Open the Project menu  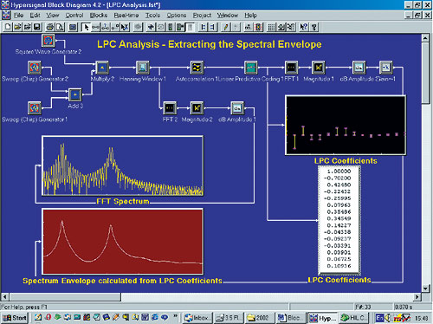pyautogui.click(x=202, y=16)
